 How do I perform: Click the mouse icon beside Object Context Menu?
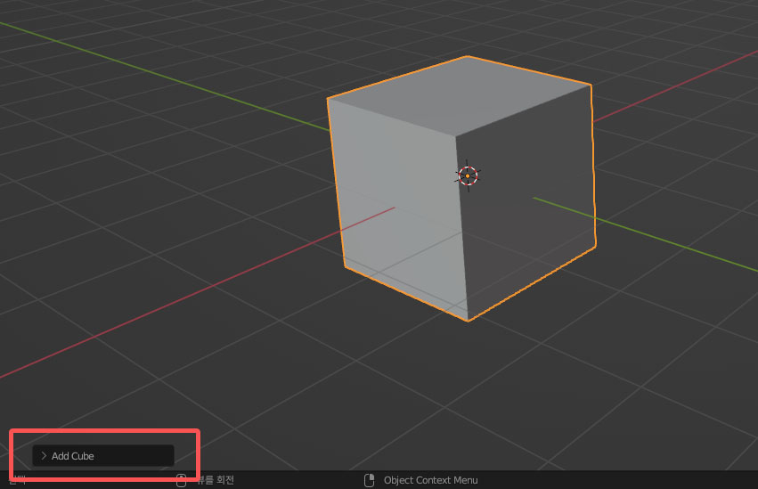tap(370, 480)
